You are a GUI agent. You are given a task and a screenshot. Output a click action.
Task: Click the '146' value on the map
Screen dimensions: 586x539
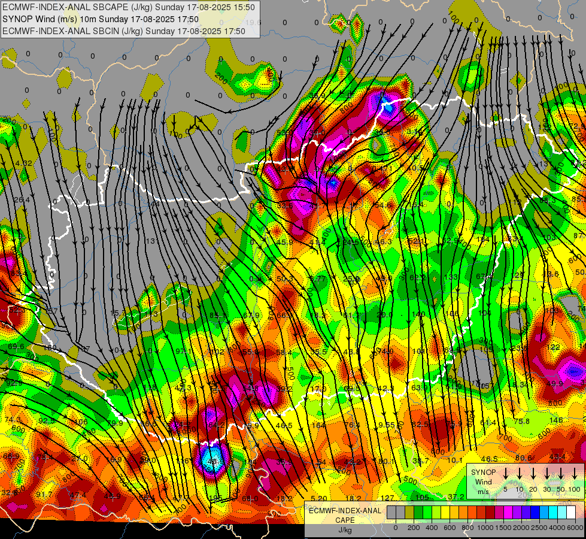pos(556,420)
